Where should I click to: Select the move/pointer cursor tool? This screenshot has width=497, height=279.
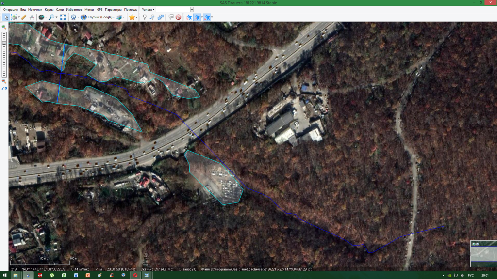[5, 17]
